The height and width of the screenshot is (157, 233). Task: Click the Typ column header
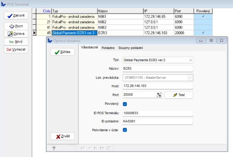tap(74, 11)
